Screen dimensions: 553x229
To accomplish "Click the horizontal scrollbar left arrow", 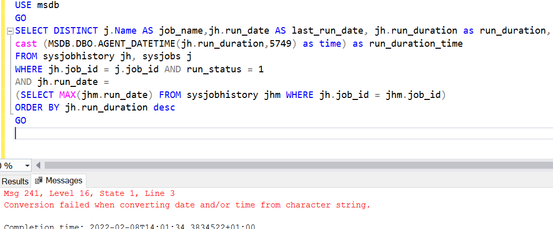I will click(x=39, y=165).
